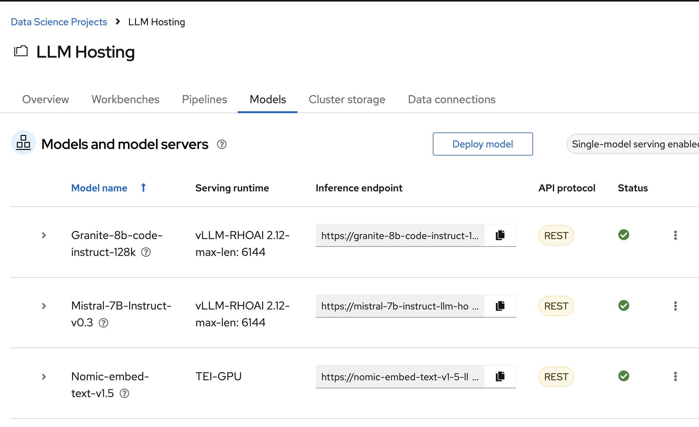
Task: Open help icon beside Nomic-embed-text-v1.5
Action: 125,394
